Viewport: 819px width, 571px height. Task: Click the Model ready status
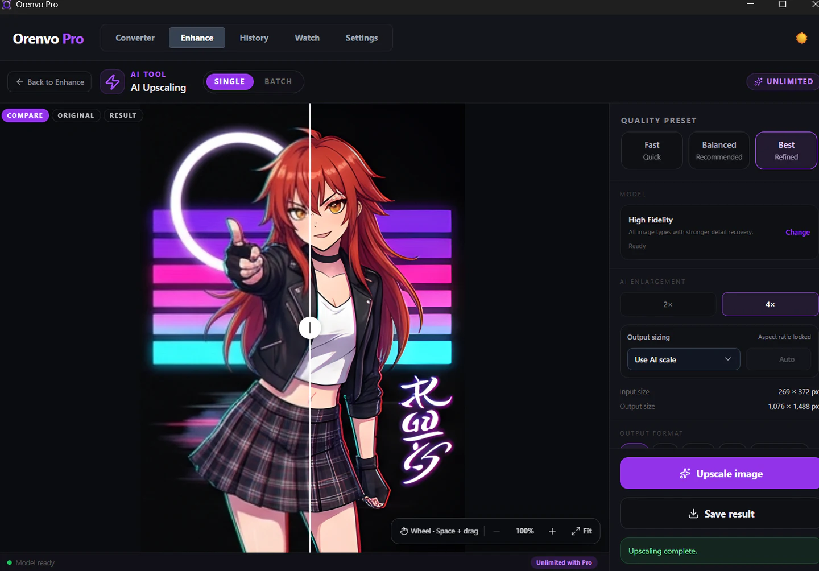31,563
